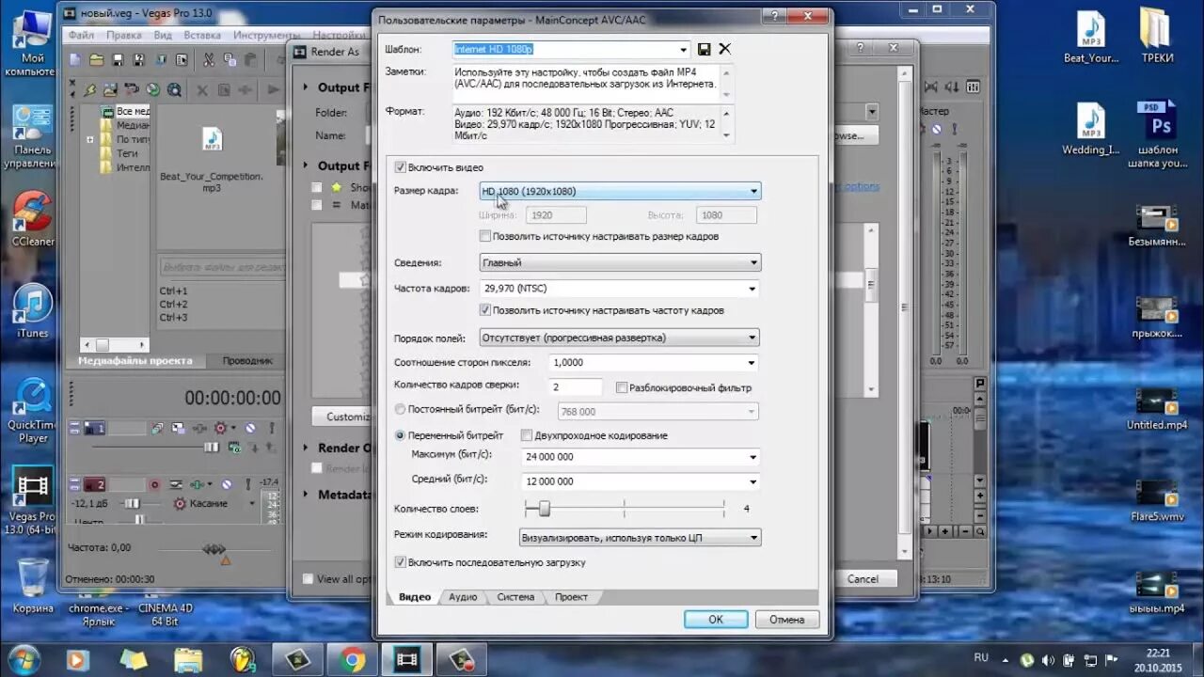Remove selected media with the X icon
The image size is (1204, 677).
[201, 90]
